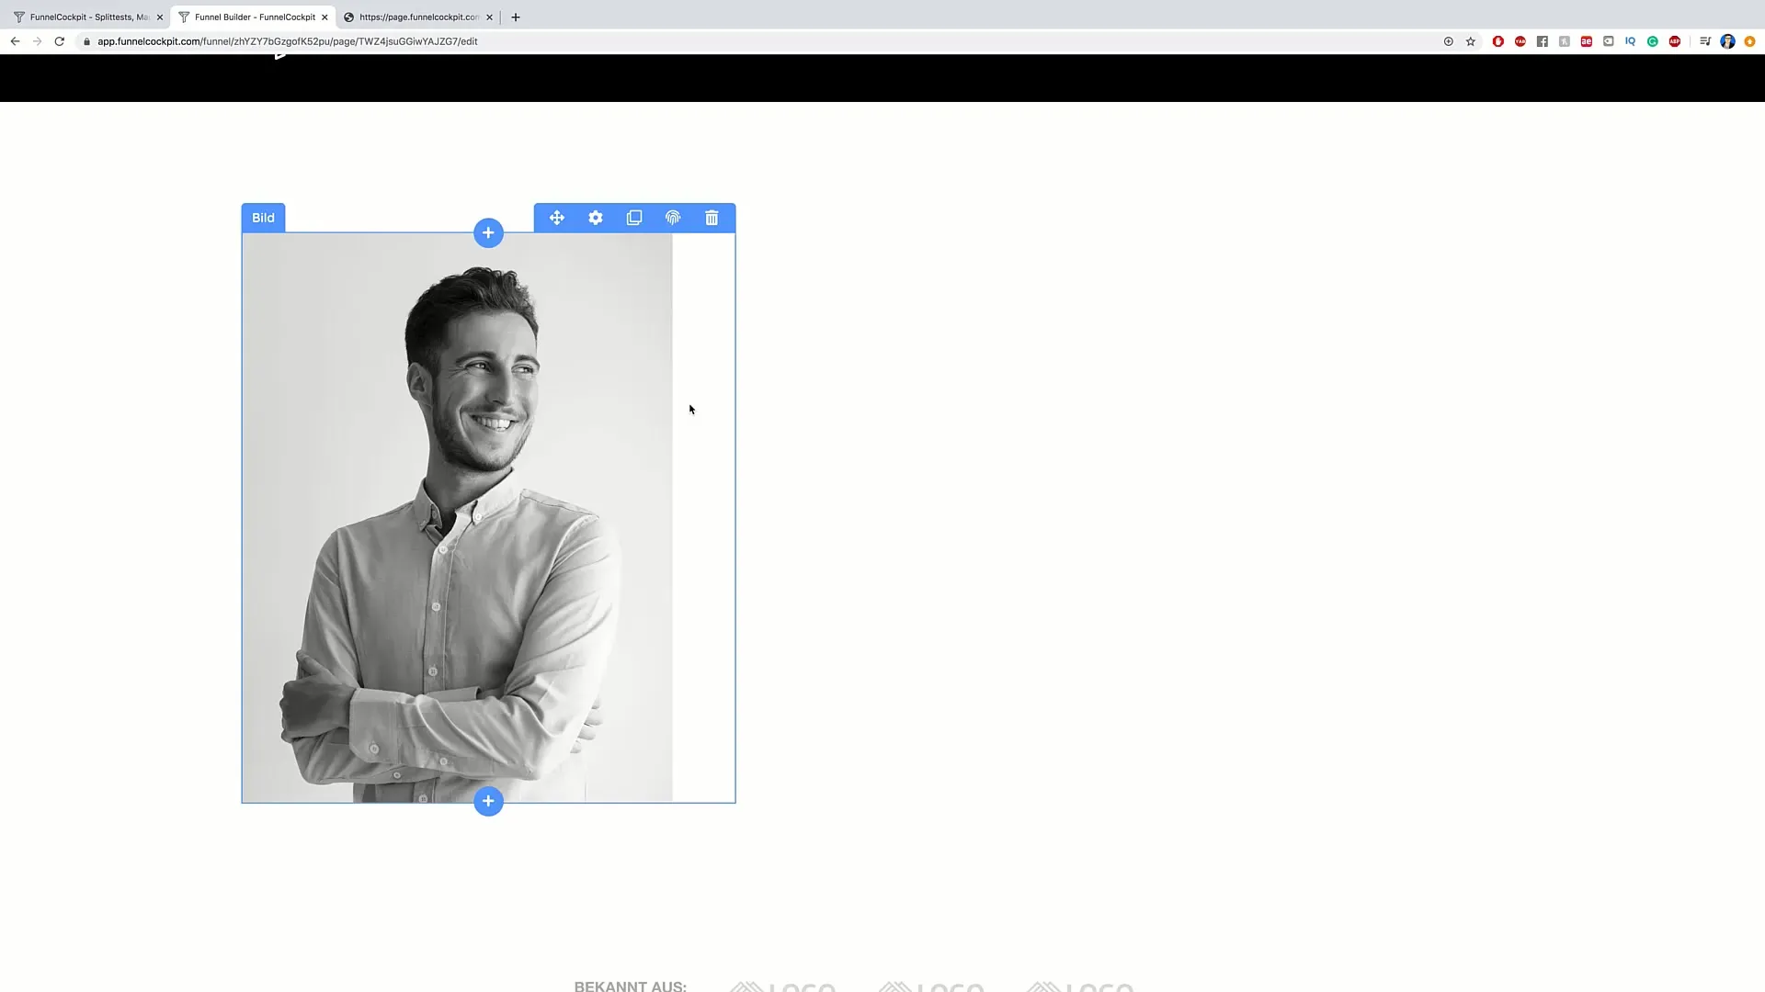Click the orange update arrow icon
This screenshot has height=992, width=1765.
(1749, 41)
